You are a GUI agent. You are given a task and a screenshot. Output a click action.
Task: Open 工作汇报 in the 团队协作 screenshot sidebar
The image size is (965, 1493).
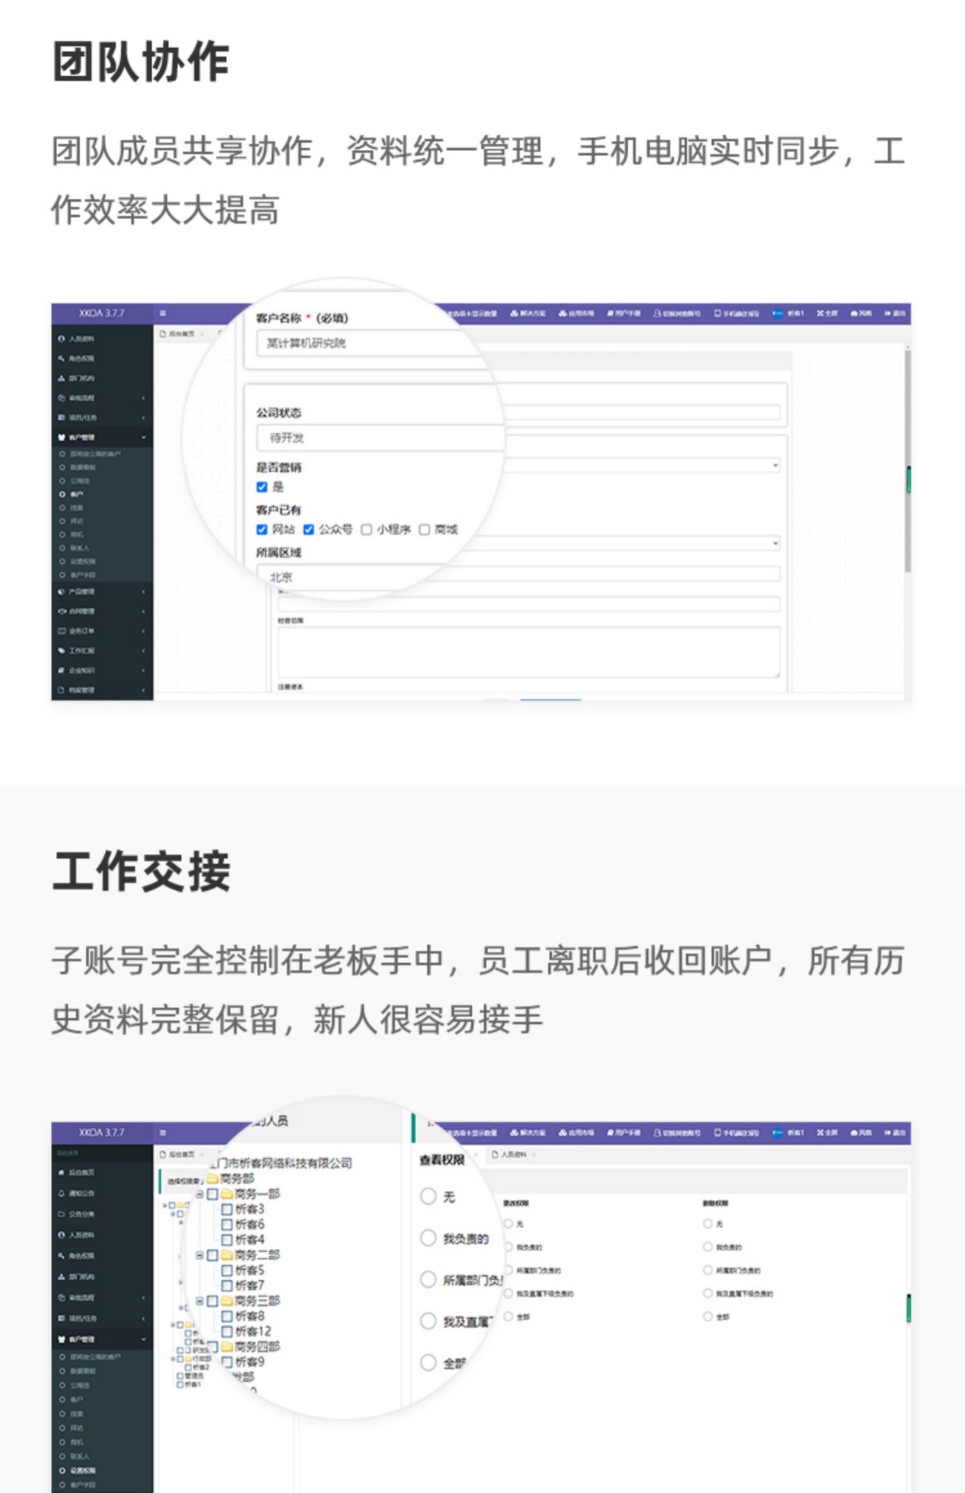click(76, 651)
